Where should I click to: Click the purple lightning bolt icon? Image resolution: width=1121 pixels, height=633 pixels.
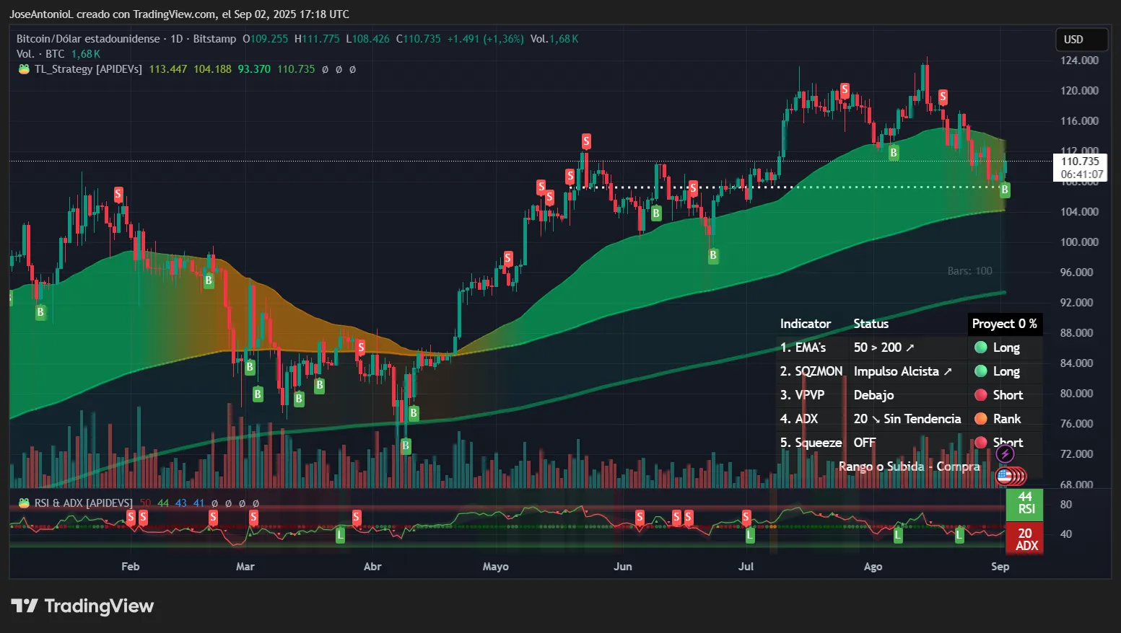(1005, 454)
